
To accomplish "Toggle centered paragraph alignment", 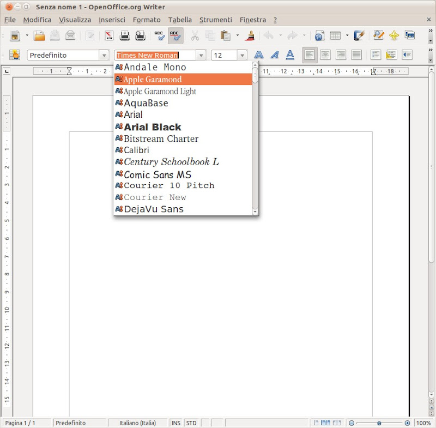I will point(325,55).
